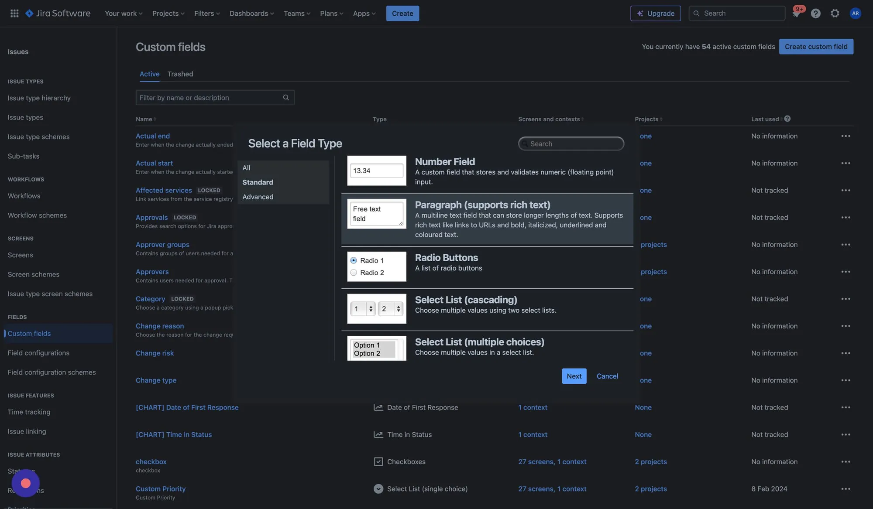Switch to the Trashed tab

[180, 74]
